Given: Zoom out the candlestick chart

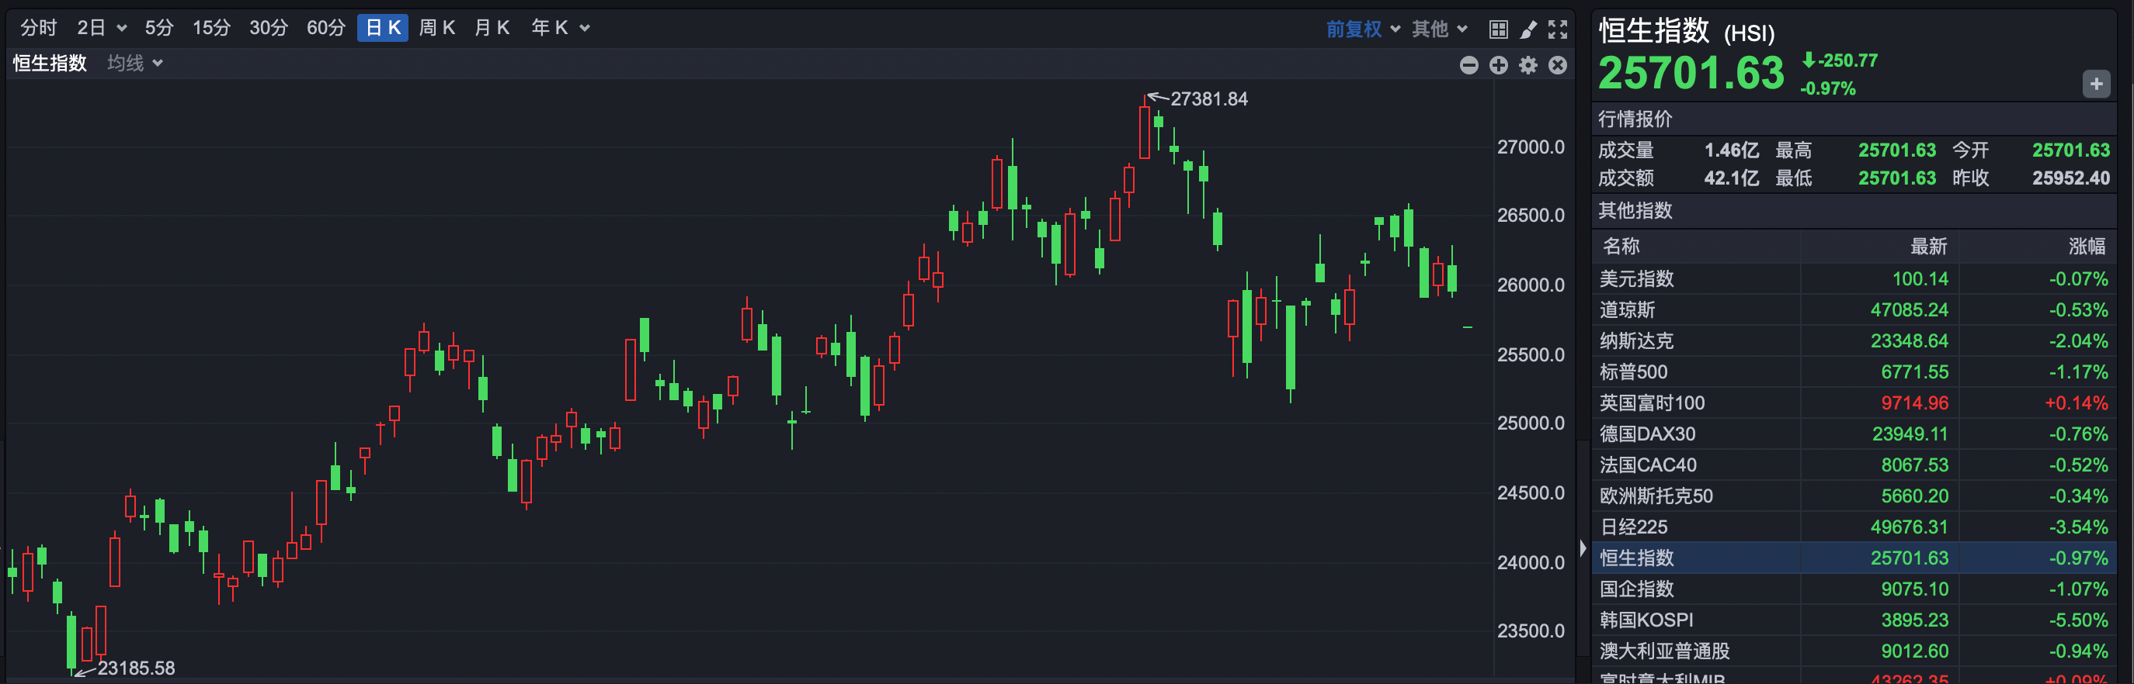Looking at the screenshot, I should (x=1468, y=65).
